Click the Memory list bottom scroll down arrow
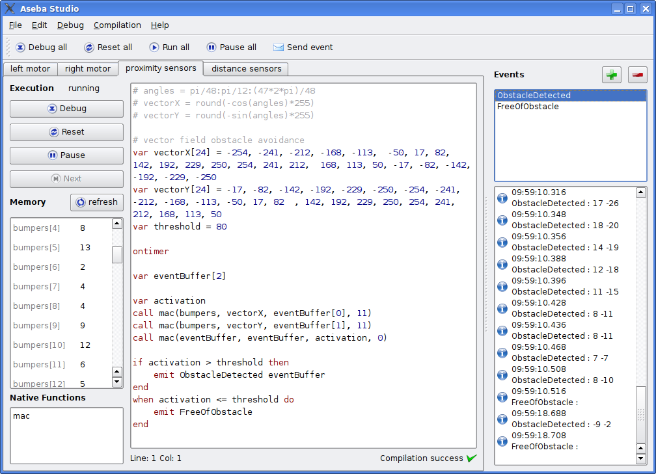Image resolution: width=656 pixels, height=474 pixels. [x=117, y=382]
